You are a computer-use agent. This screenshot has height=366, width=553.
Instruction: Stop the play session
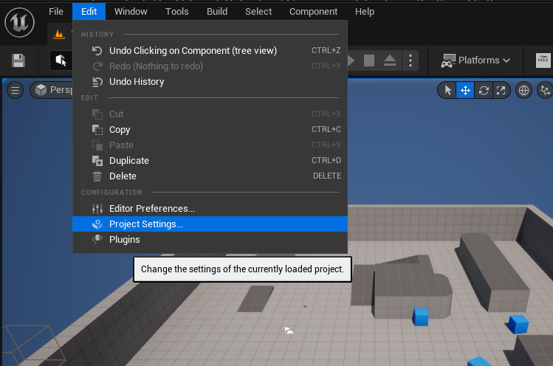click(370, 61)
